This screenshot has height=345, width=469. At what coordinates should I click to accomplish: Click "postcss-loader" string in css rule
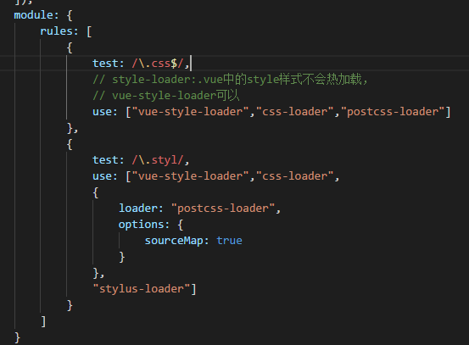tap(393, 112)
